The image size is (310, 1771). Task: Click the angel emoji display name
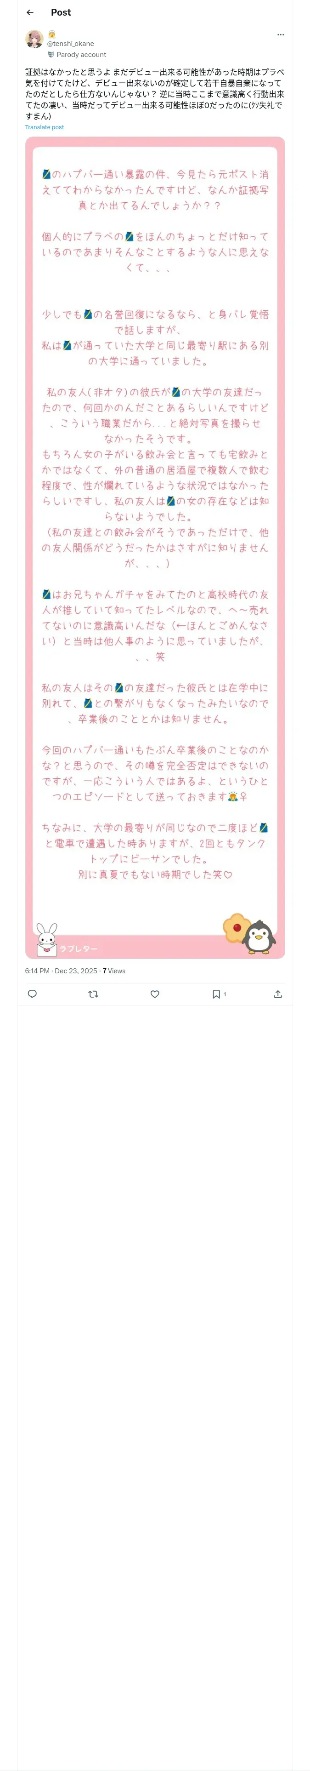click(51, 34)
